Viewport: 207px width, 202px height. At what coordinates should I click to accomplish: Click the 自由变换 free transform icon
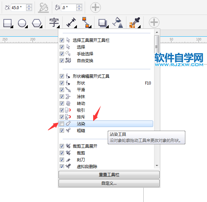point(68,60)
